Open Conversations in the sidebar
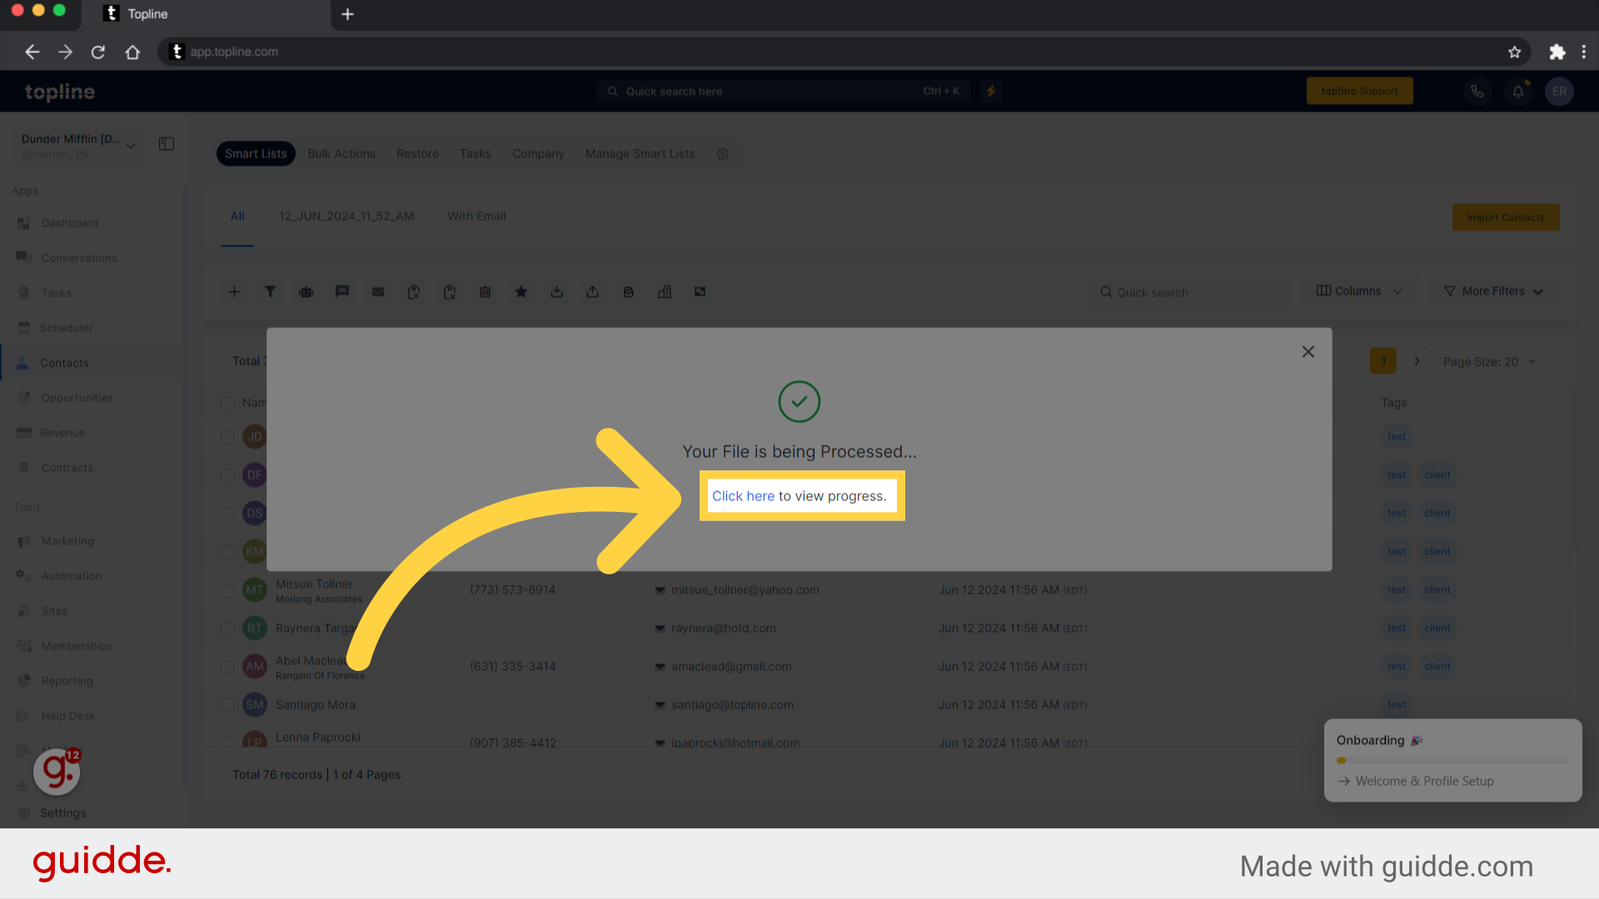The image size is (1599, 899). pos(79,258)
